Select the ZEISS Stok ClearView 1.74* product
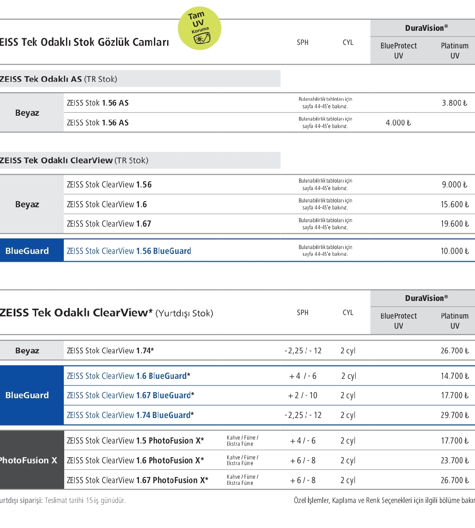Screen dimensions: 475x528 coord(110,351)
